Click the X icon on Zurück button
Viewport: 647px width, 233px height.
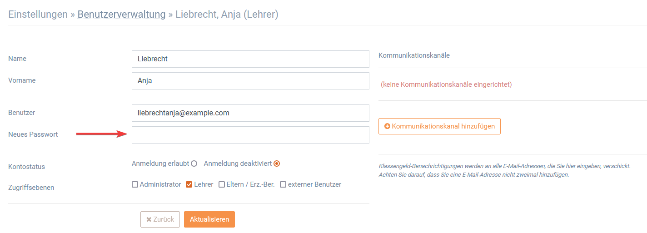pyautogui.click(x=149, y=219)
